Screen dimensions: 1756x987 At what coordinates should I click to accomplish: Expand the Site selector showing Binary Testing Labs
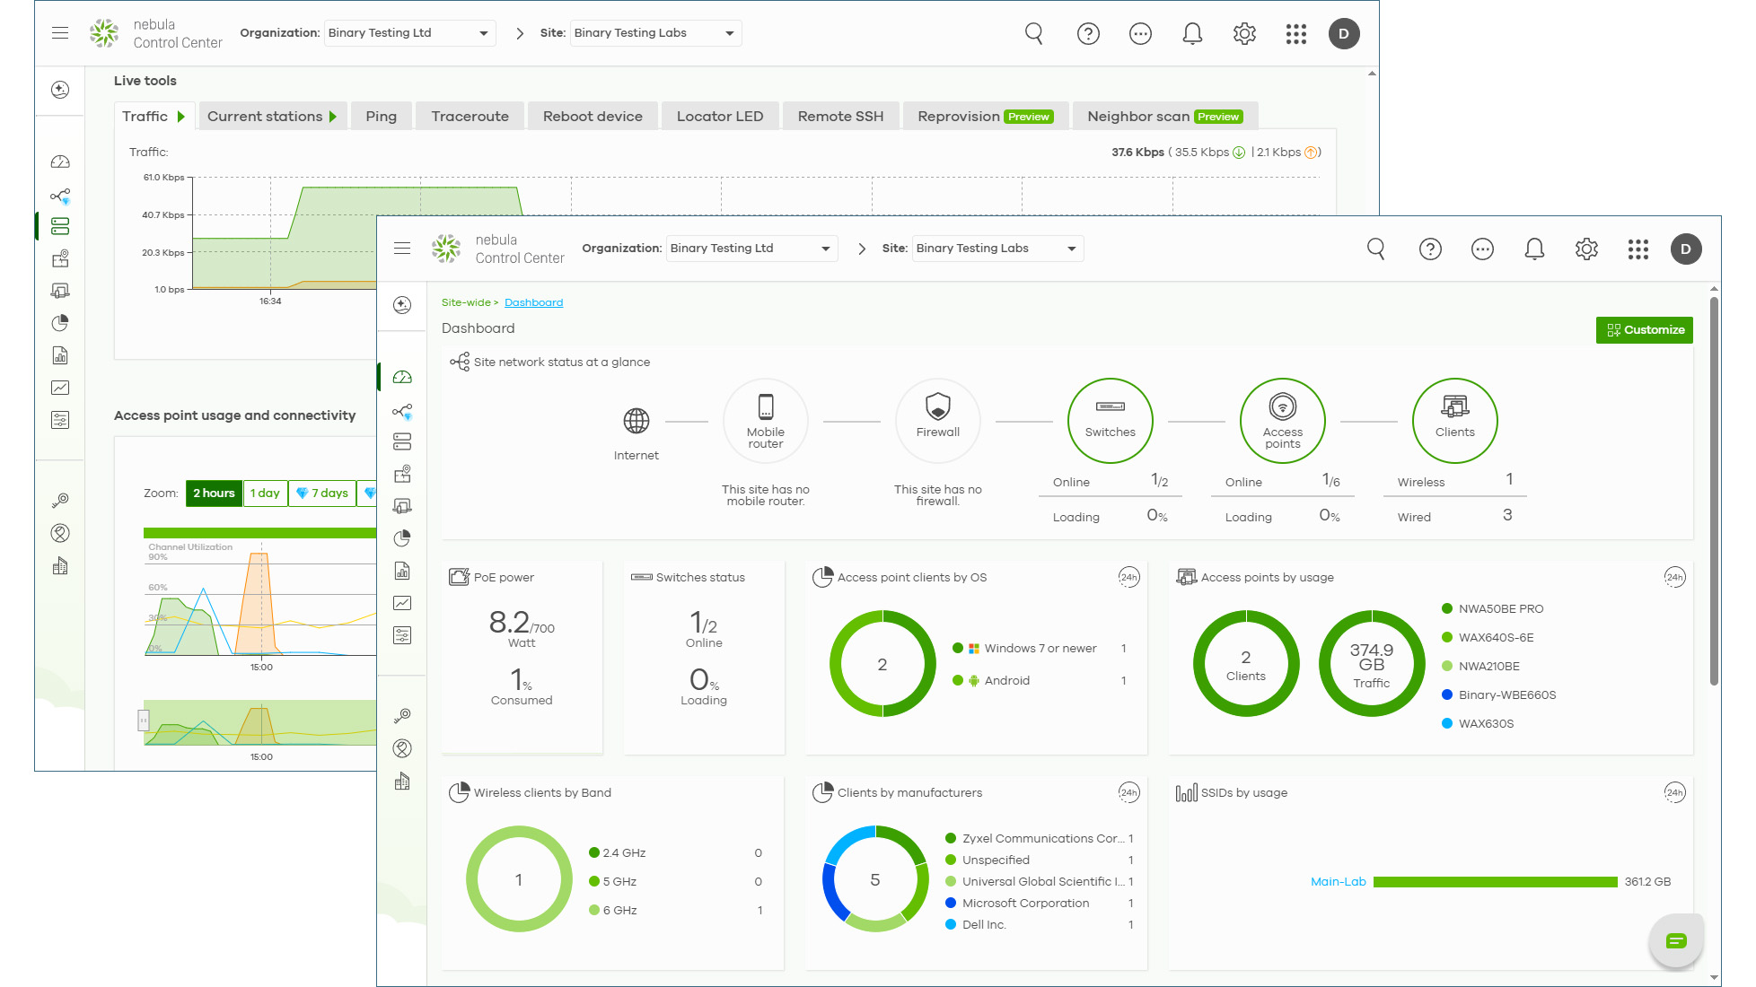tap(997, 248)
